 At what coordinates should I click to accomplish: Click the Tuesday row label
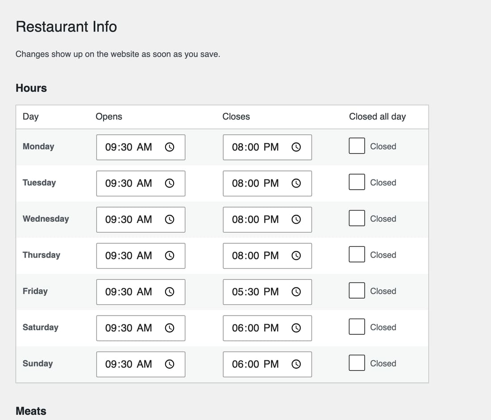pos(39,183)
